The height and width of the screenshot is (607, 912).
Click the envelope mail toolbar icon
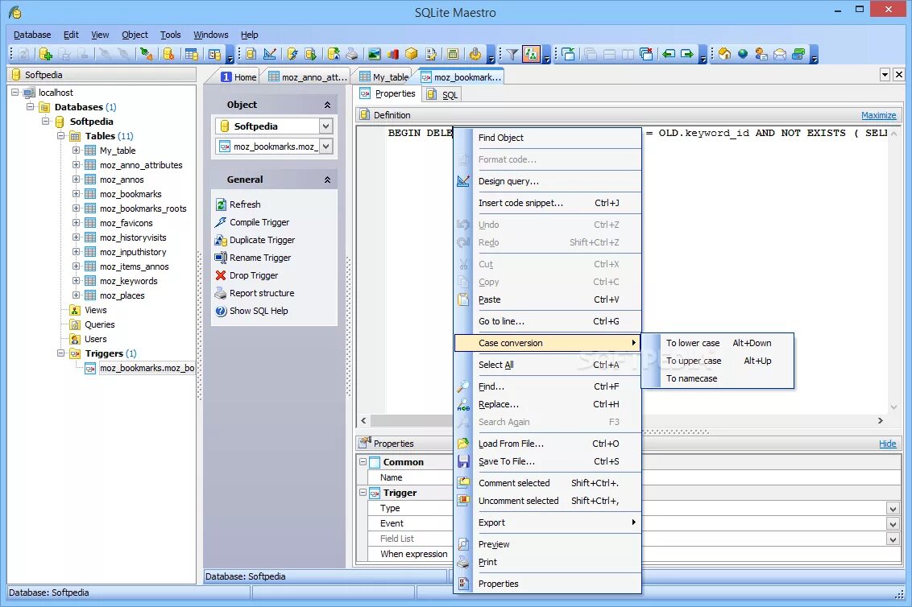[780, 54]
